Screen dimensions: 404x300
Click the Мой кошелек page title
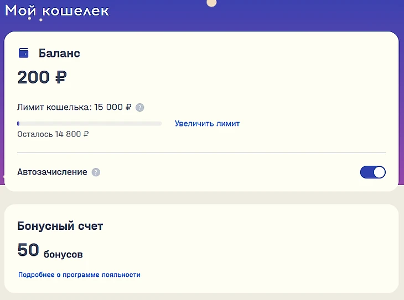pos(56,10)
